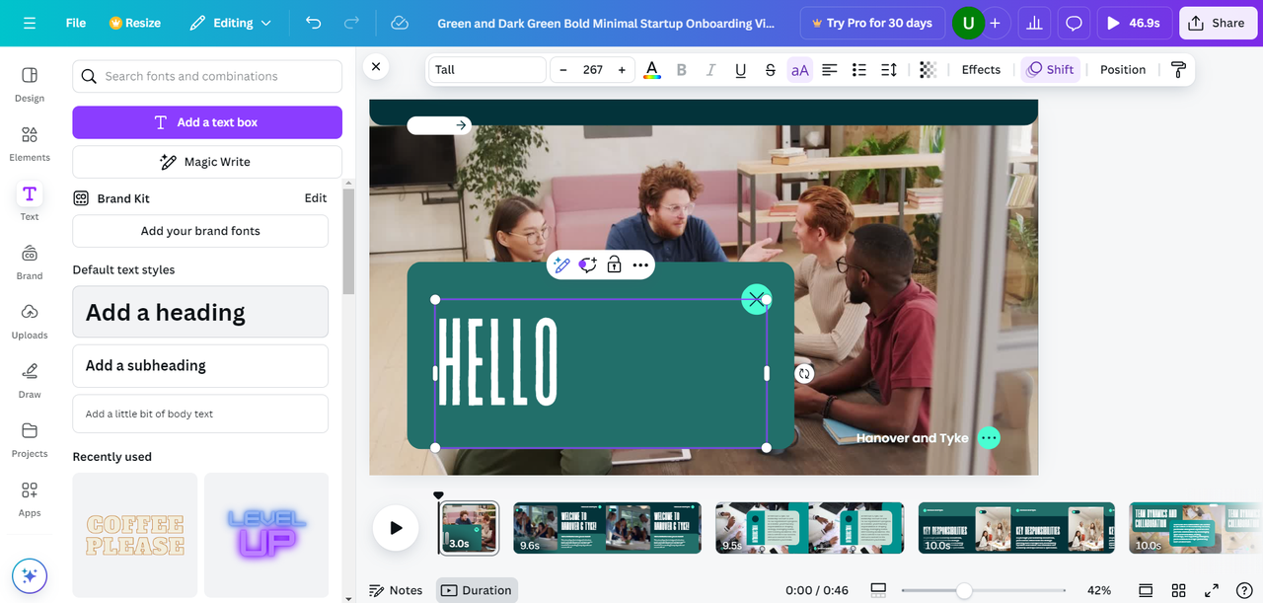This screenshot has height=603, width=1263.
Task: Click Add a text box button
Action: click(x=207, y=122)
